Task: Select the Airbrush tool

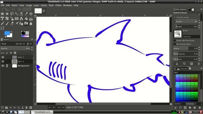Action: click(x=17, y=23)
